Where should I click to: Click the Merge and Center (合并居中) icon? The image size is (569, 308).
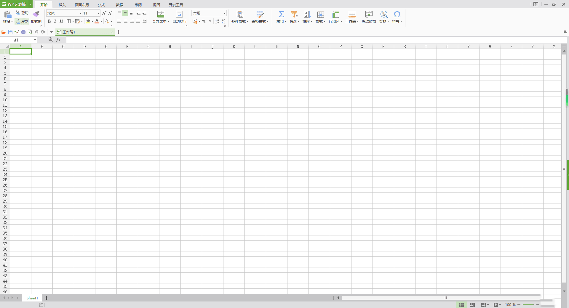click(161, 14)
